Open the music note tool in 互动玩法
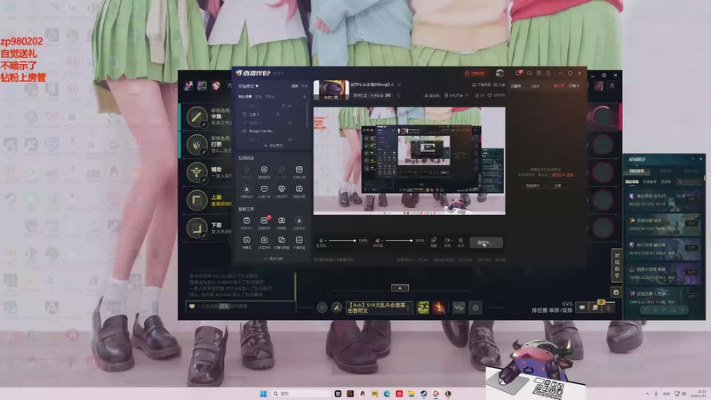 pyautogui.click(x=299, y=190)
